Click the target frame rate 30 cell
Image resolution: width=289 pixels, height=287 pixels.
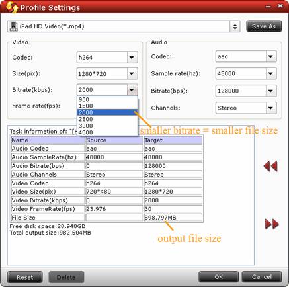[173, 209]
